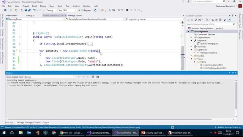Open the HomeController class navigation dropdown
This screenshot has width=243, height=137.
[x=95, y=19]
